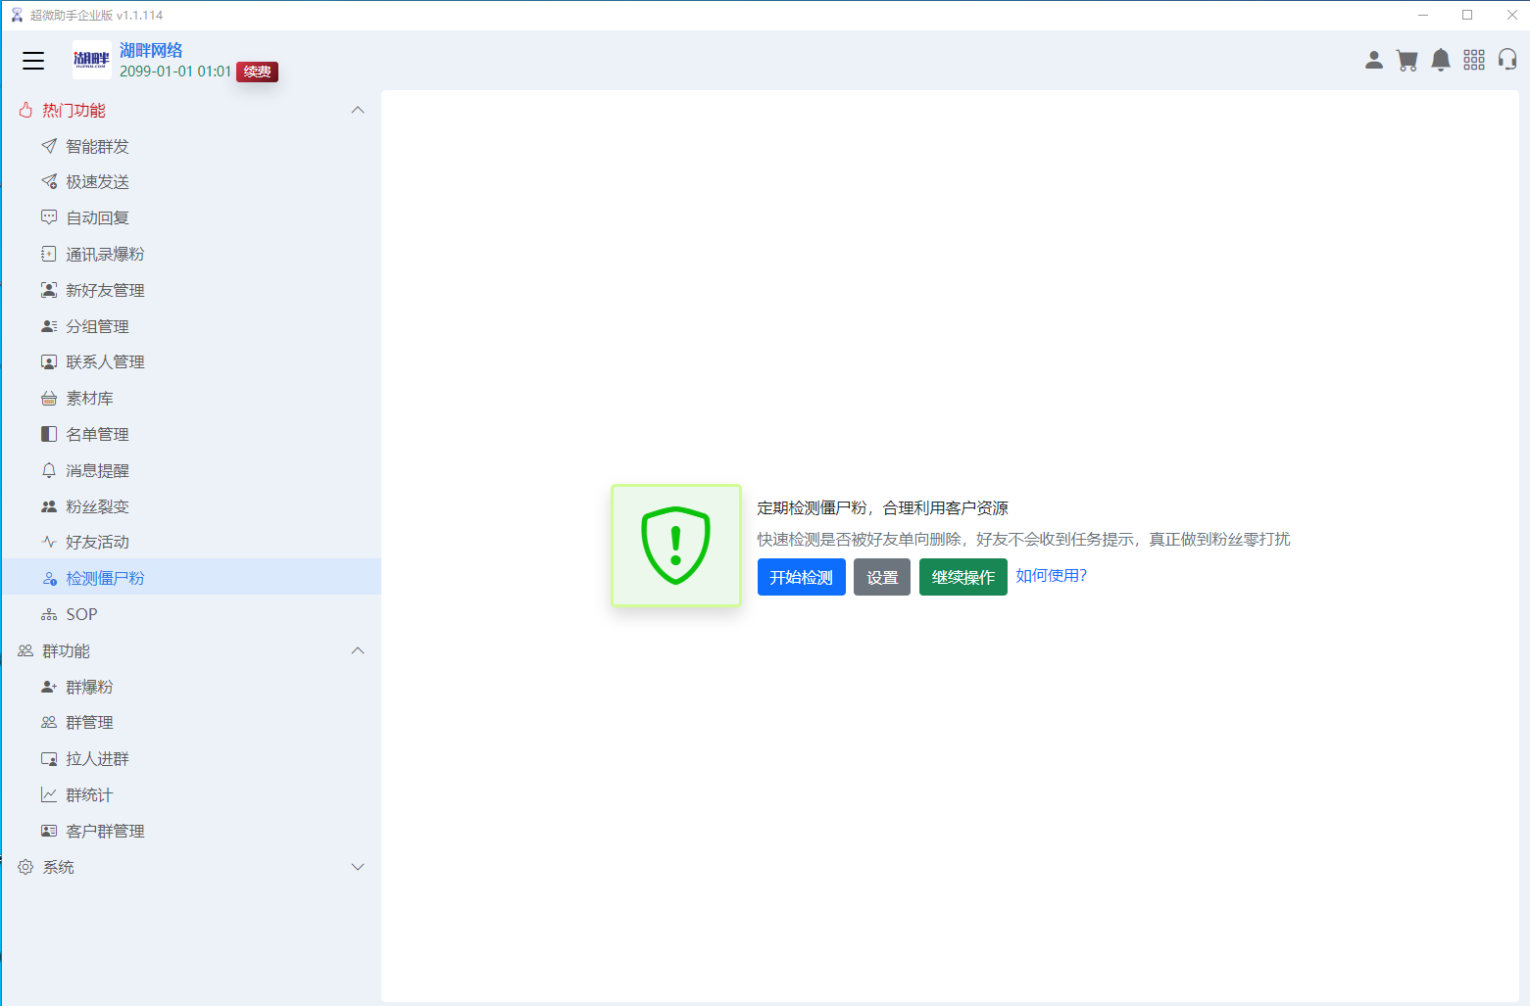Click the hamburger menu icon
The height and width of the screenshot is (1006, 1530).
[x=33, y=61]
